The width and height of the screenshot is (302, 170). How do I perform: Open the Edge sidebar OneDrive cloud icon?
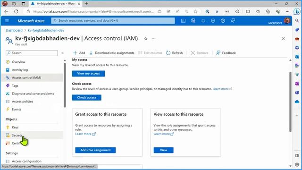297,102
